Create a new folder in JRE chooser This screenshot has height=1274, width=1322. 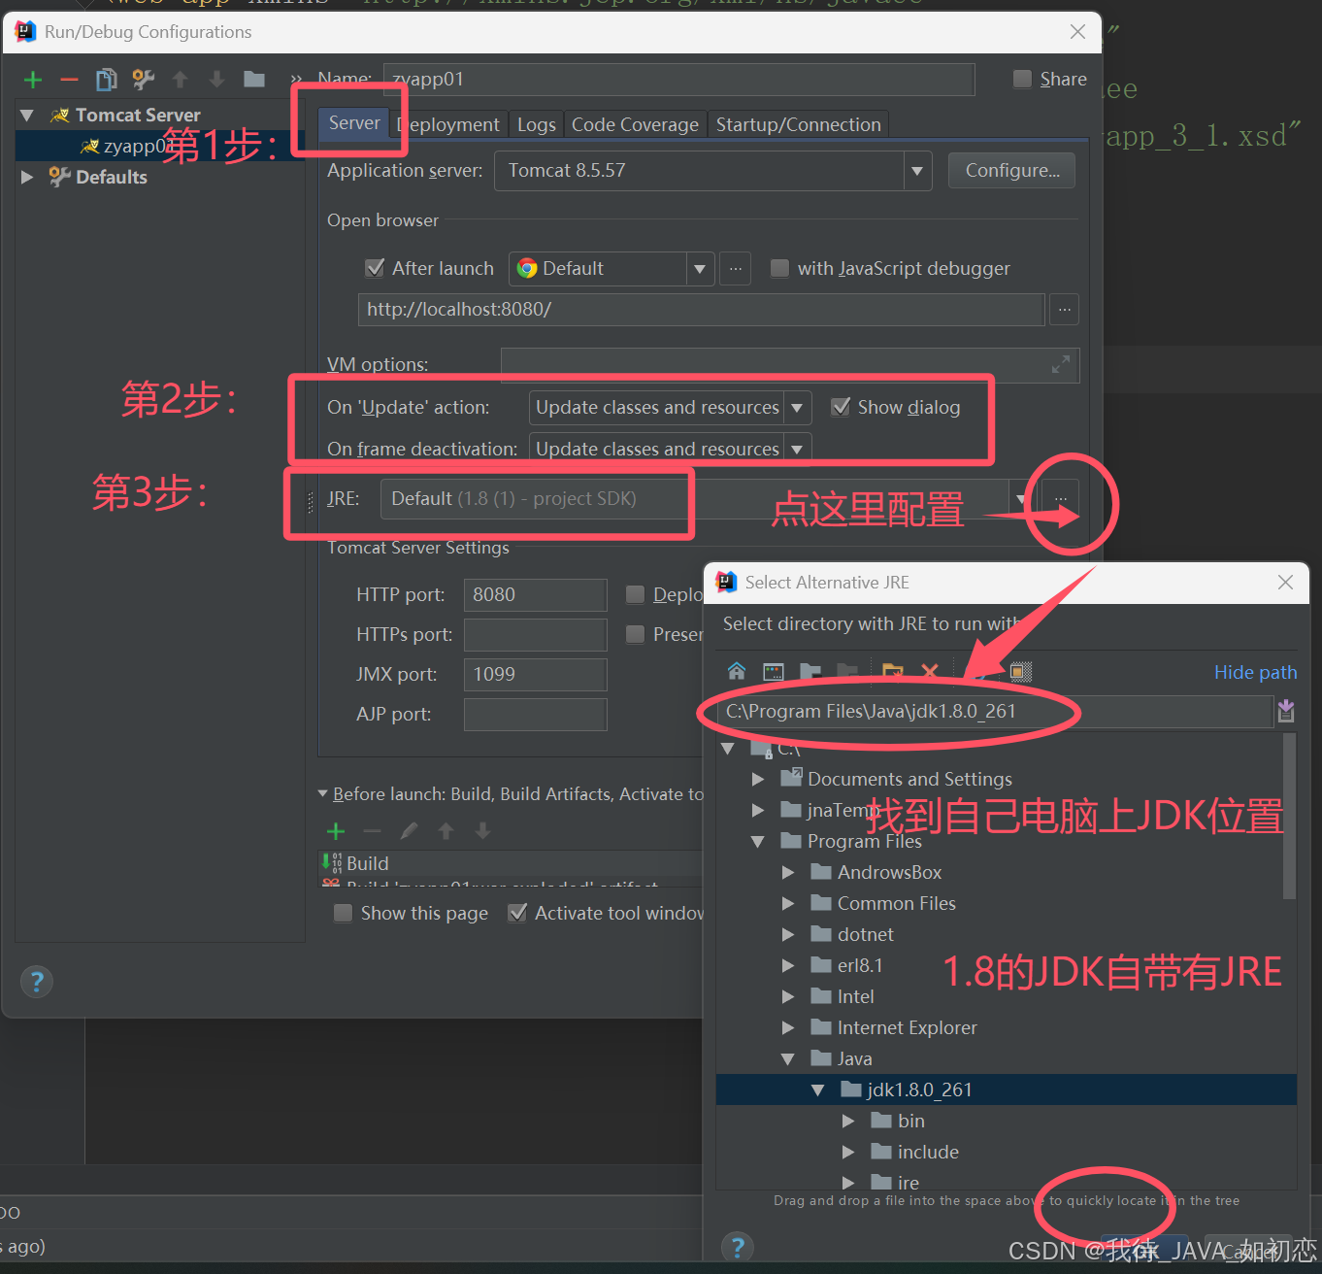point(892,671)
